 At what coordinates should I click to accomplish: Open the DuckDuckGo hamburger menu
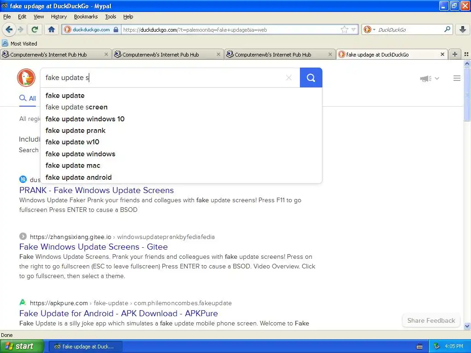457,78
